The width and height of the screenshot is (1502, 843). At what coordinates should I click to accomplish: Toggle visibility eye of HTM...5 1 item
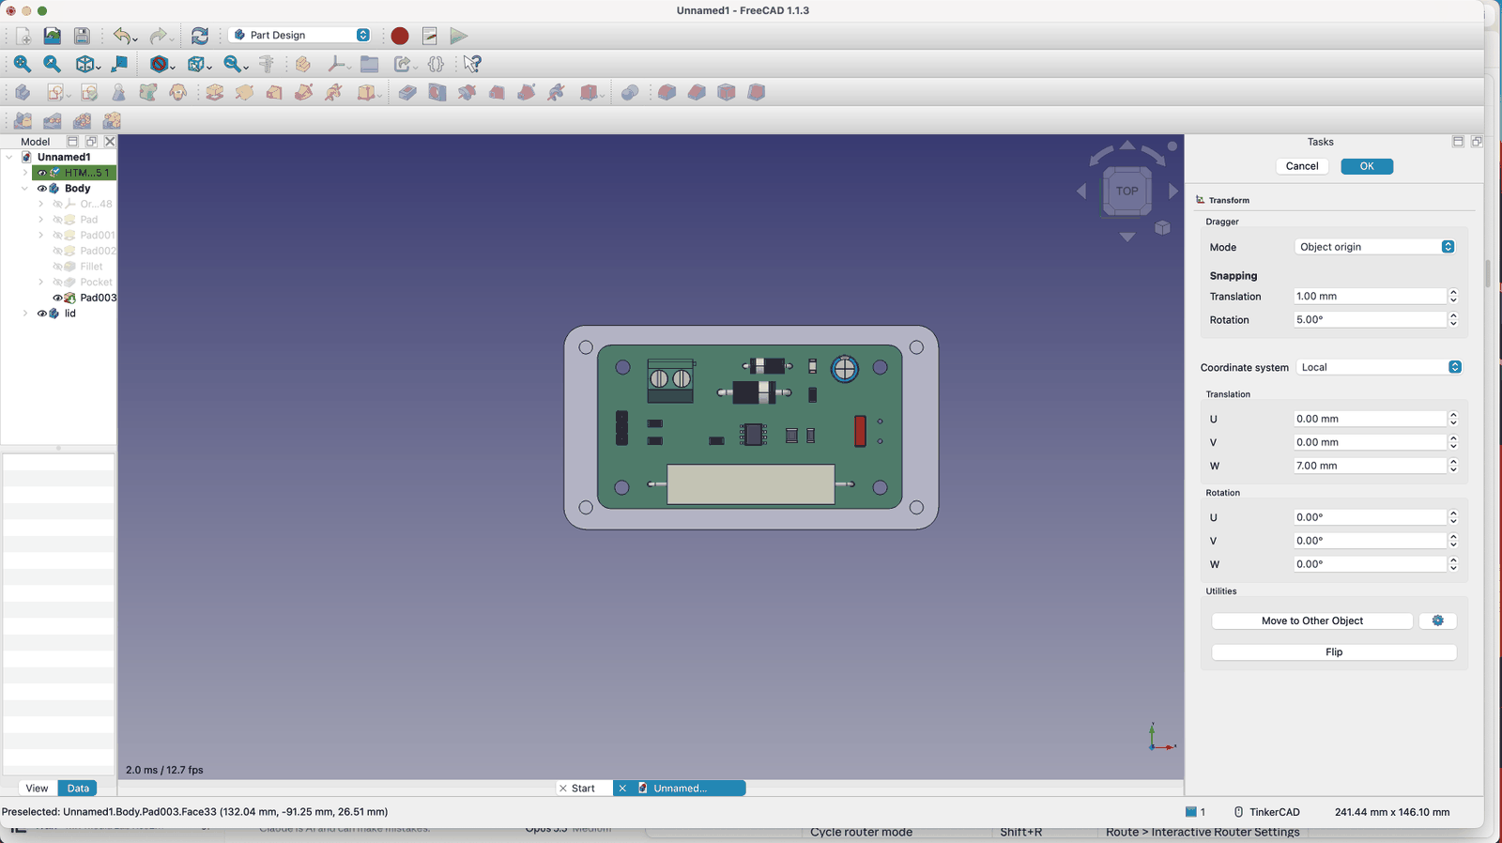pos(41,173)
